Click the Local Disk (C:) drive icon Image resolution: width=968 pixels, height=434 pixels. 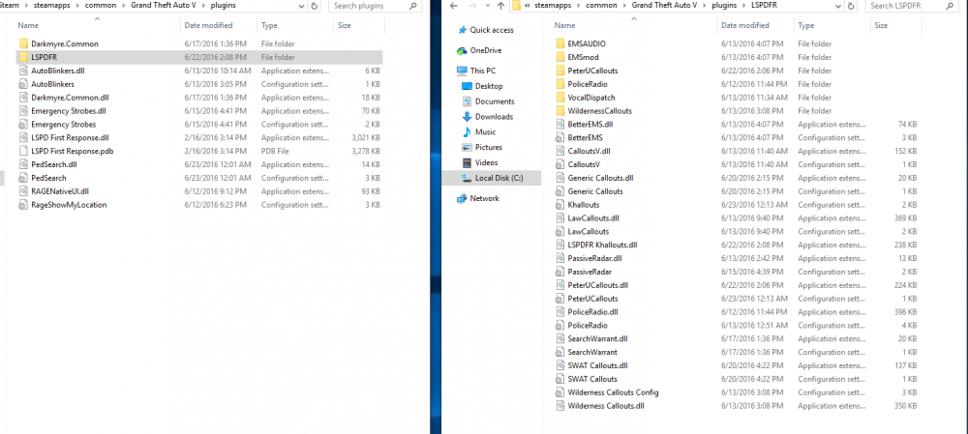(468, 178)
